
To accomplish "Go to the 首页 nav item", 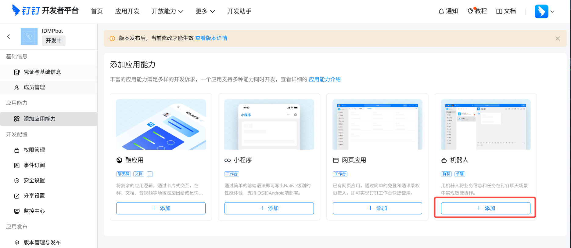I will tap(97, 11).
